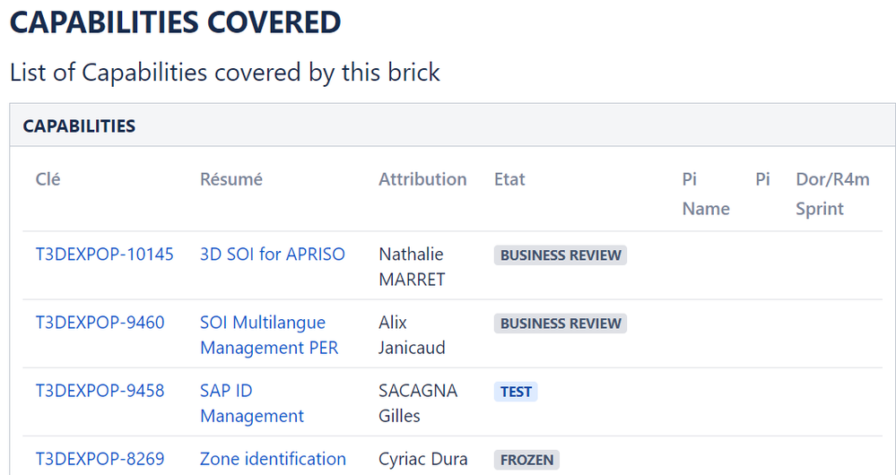This screenshot has height=475, width=896.
Task: Open issue key T3DEXPOP-10145
Action: [x=105, y=254]
